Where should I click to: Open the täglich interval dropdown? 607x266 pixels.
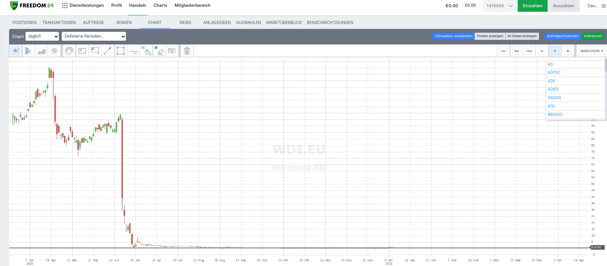42,36
